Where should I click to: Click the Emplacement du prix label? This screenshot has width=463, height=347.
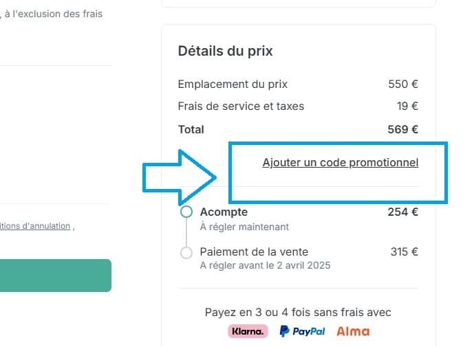[233, 85]
